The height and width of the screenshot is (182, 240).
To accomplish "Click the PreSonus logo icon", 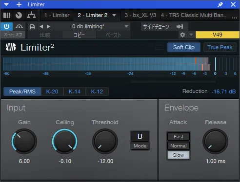I will [x=11, y=47].
